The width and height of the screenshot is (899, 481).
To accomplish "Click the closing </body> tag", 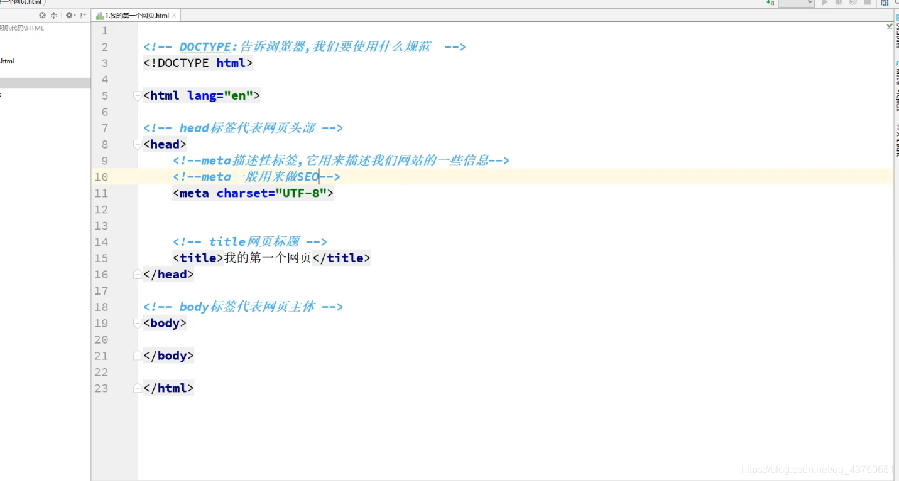I will [168, 356].
